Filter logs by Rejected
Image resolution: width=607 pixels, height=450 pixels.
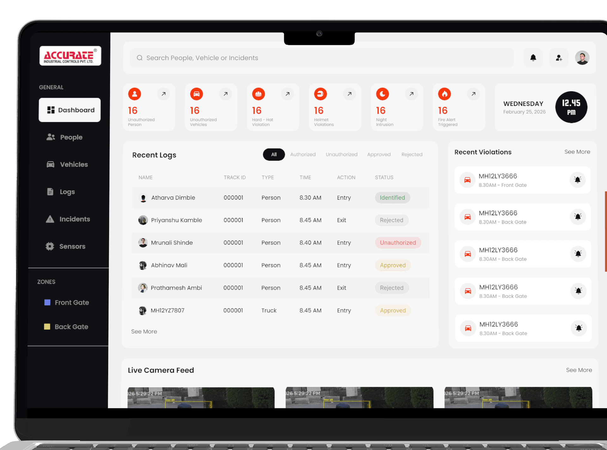coord(412,155)
